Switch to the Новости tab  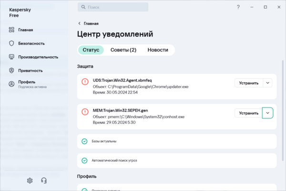point(158,50)
